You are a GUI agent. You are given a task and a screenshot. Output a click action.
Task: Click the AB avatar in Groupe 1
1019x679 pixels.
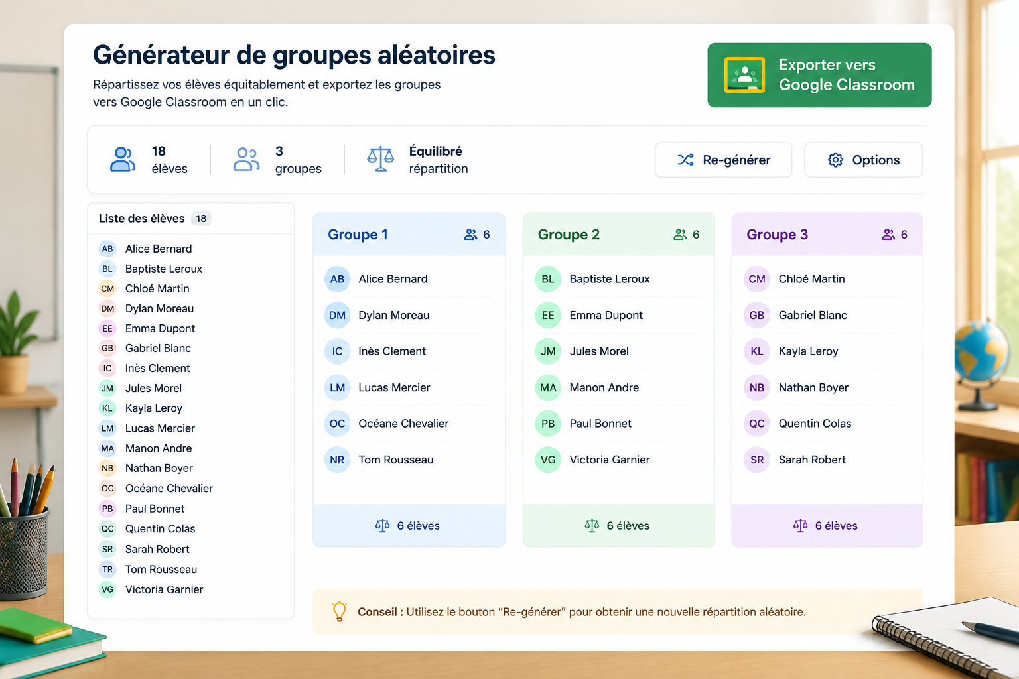[337, 279]
